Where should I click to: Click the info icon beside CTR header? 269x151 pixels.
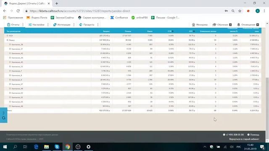173,31
